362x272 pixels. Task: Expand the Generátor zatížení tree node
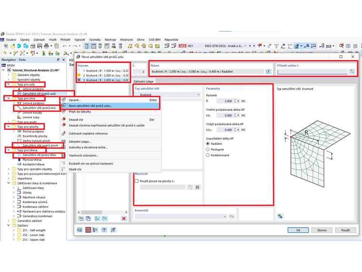pyautogui.click(x=9, y=221)
